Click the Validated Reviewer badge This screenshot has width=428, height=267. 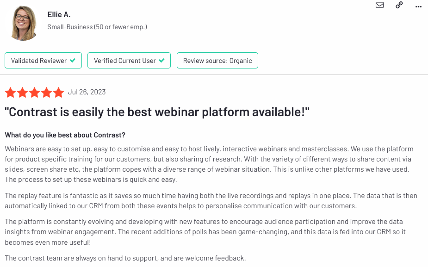point(43,60)
